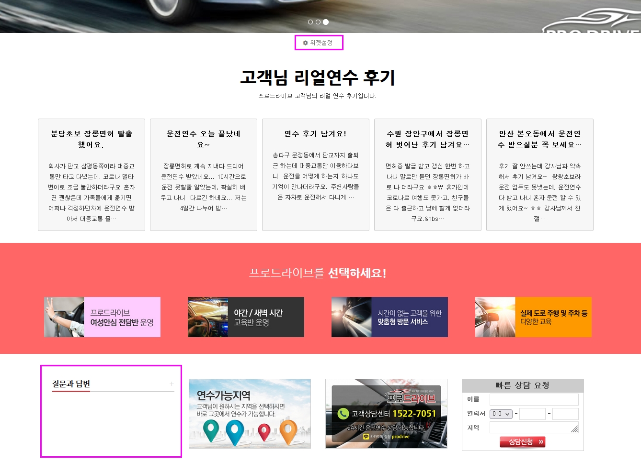
Task: Select the third slide indicator dot
Action: (326, 22)
